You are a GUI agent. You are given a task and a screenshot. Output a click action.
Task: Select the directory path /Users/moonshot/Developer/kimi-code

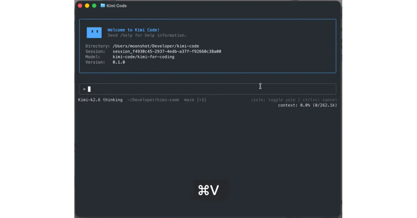pos(156,46)
